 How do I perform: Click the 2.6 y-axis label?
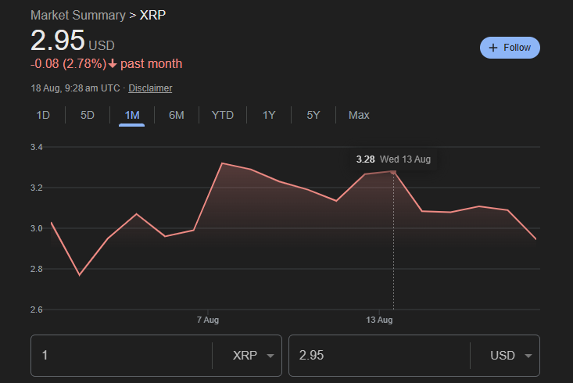tap(36, 310)
